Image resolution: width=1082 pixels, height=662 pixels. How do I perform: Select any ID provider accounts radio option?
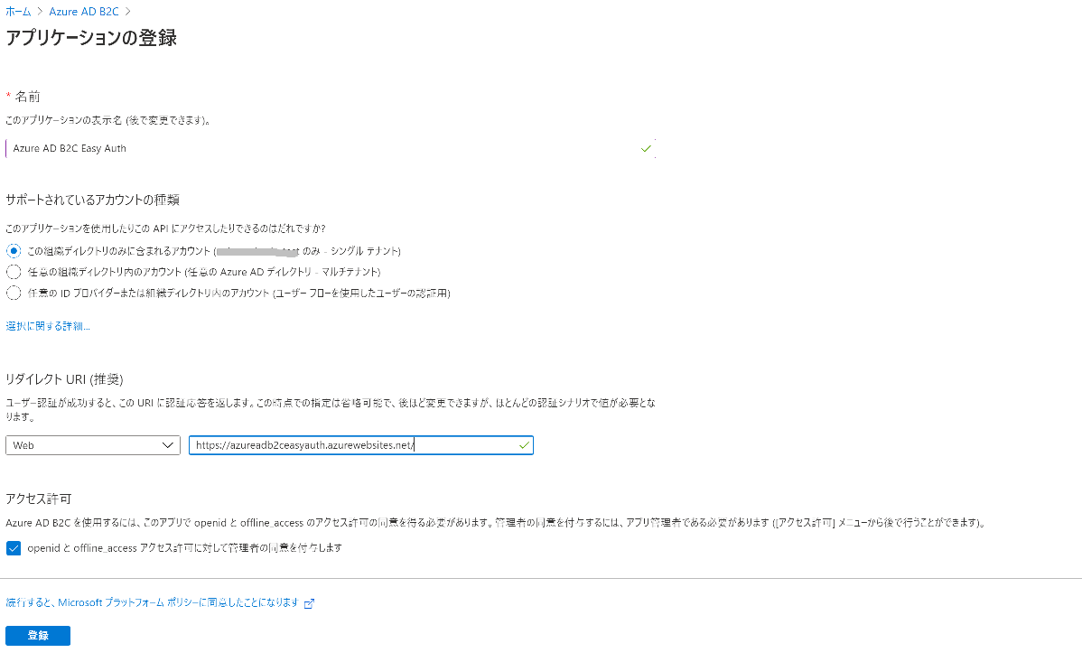(14, 293)
